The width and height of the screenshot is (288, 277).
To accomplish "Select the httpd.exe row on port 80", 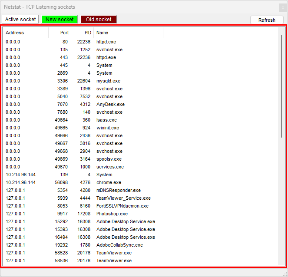I will tap(106, 42).
